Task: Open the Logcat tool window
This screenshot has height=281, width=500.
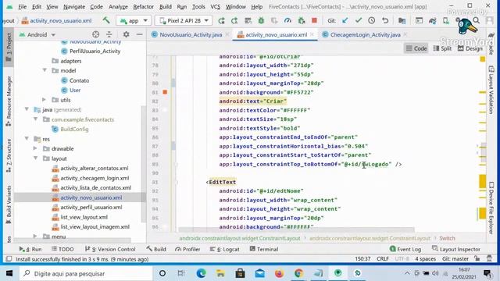Action: [x=224, y=249]
